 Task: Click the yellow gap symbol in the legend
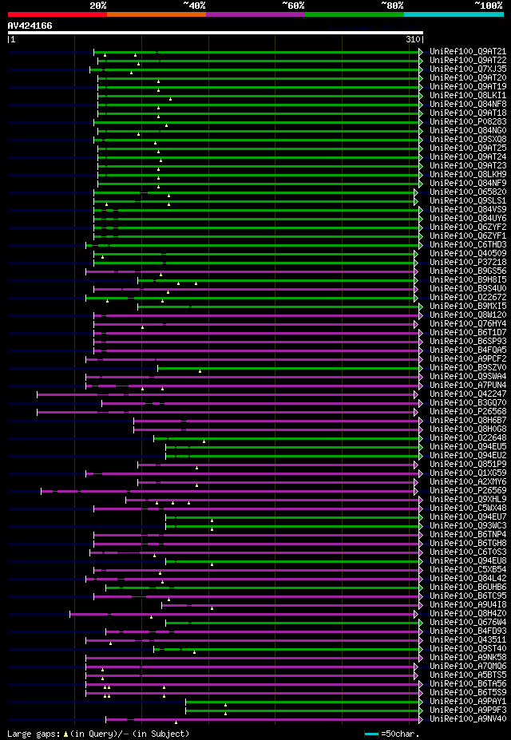[66, 734]
